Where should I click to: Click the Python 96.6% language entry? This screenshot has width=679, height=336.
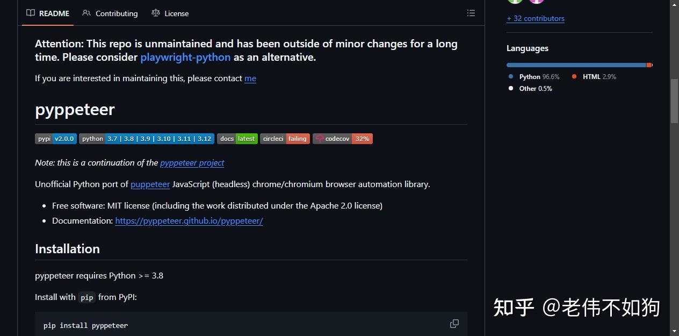click(534, 77)
